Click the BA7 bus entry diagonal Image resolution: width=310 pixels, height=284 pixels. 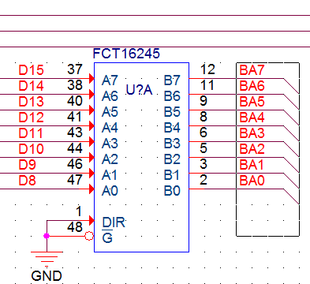(291, 86)
